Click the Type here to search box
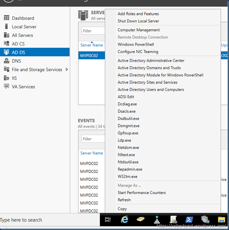Screen dimensions: 229x230 pyautogui.click(x=50, y=220)
